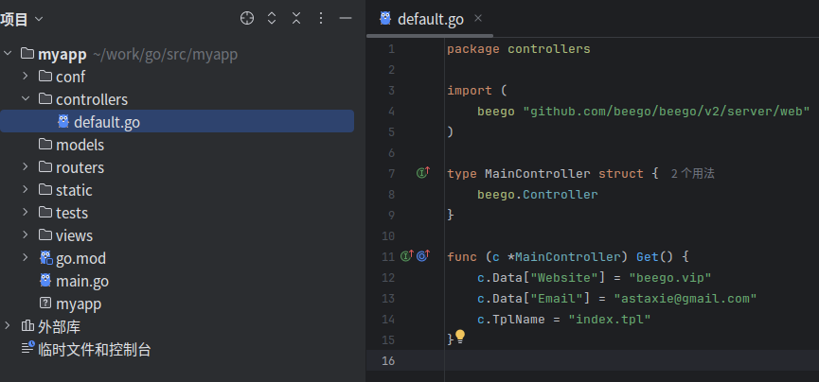Viewport: 819px width, 382px height.
Task: Click the go.mod module file icon
Action: (46, 258)
